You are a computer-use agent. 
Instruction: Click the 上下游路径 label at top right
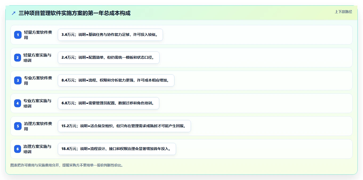[343, 12]
